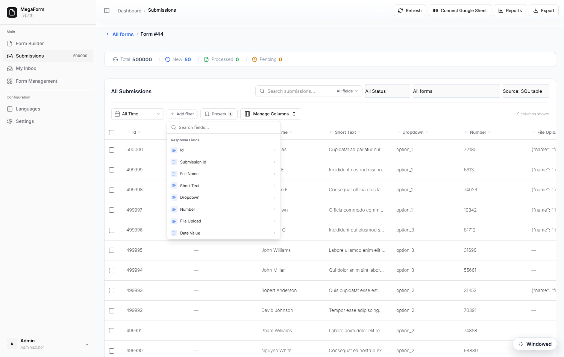
Task: Click the Add filter button
Action: 182,114
